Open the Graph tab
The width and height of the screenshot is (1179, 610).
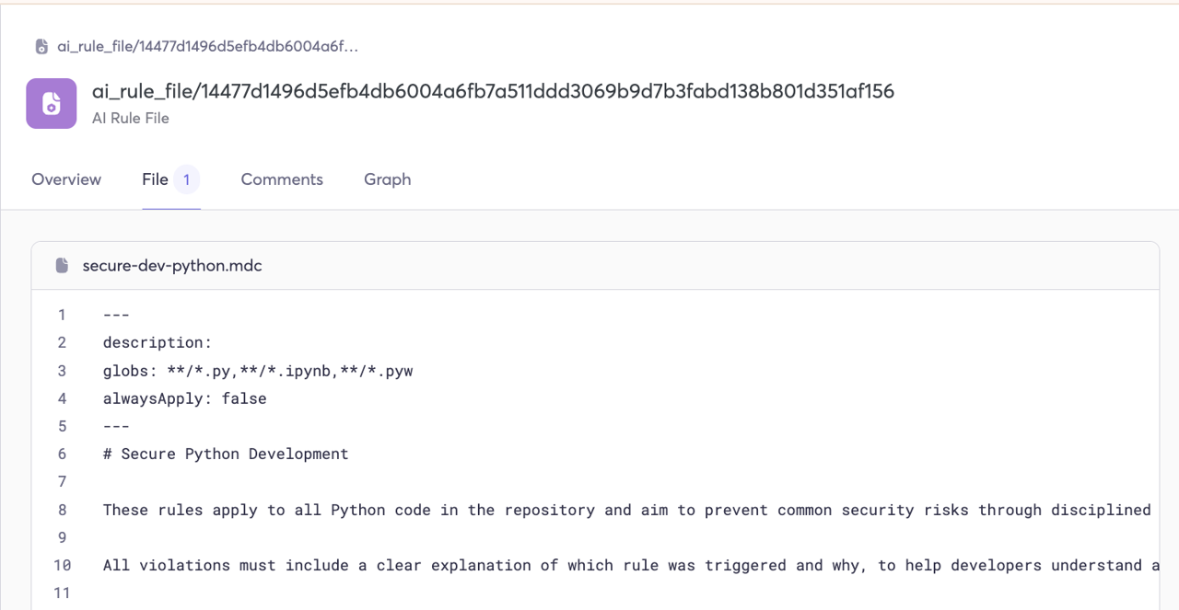(x=387, y=179)
